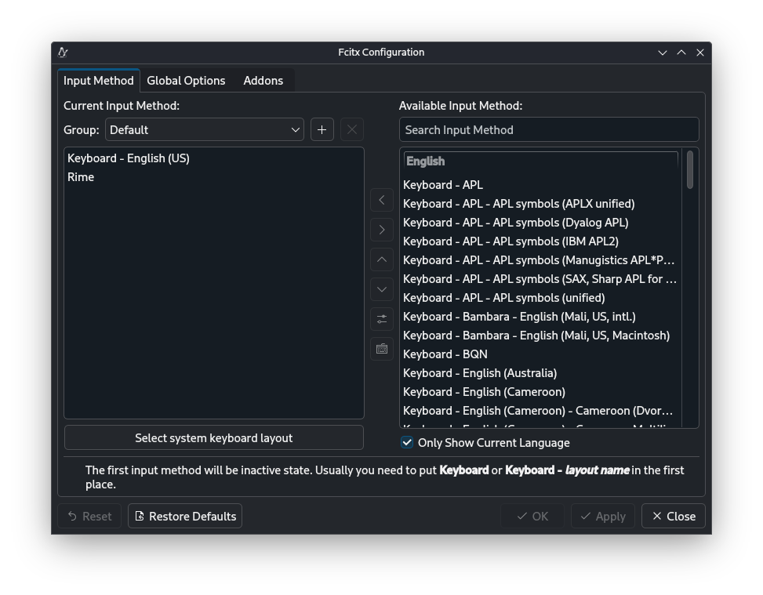Click the keyboard layout viewer icon
Image resolution: width=763 pixels, height=595 pixels.
click(382, 349)
